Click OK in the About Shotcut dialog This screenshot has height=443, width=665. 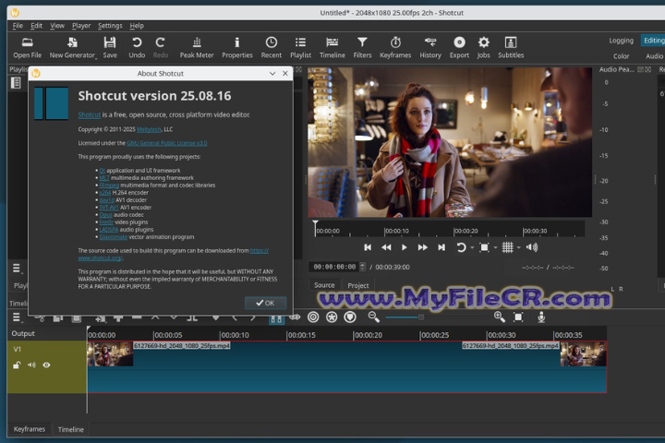265,303
